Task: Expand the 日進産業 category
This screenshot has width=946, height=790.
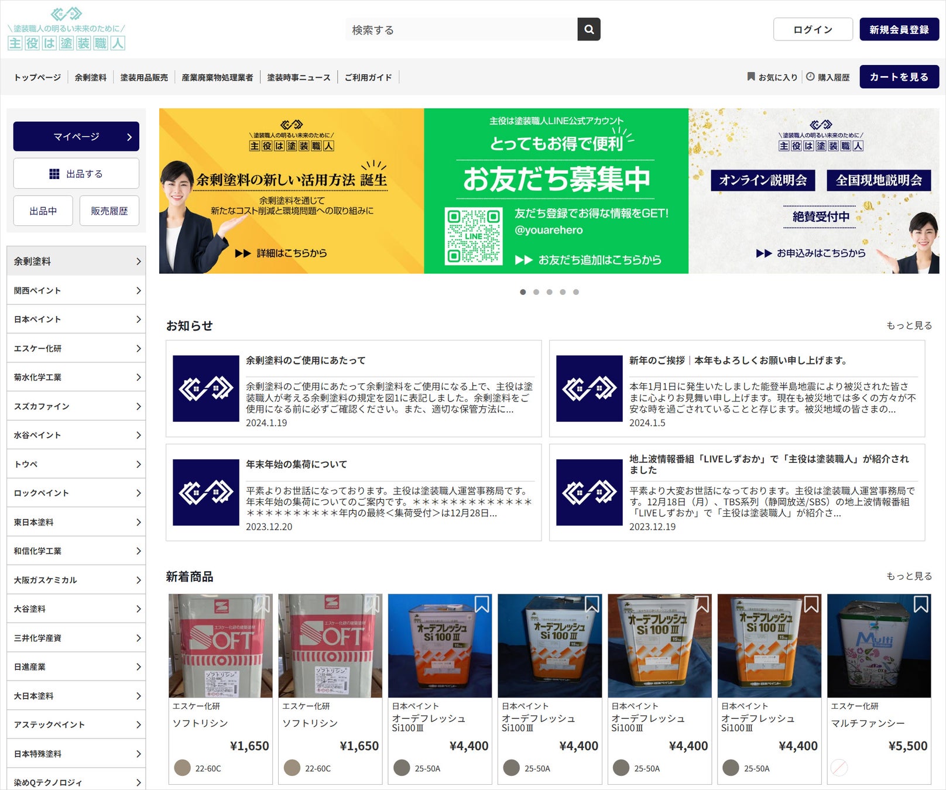Action: click(x=76, y=667)
